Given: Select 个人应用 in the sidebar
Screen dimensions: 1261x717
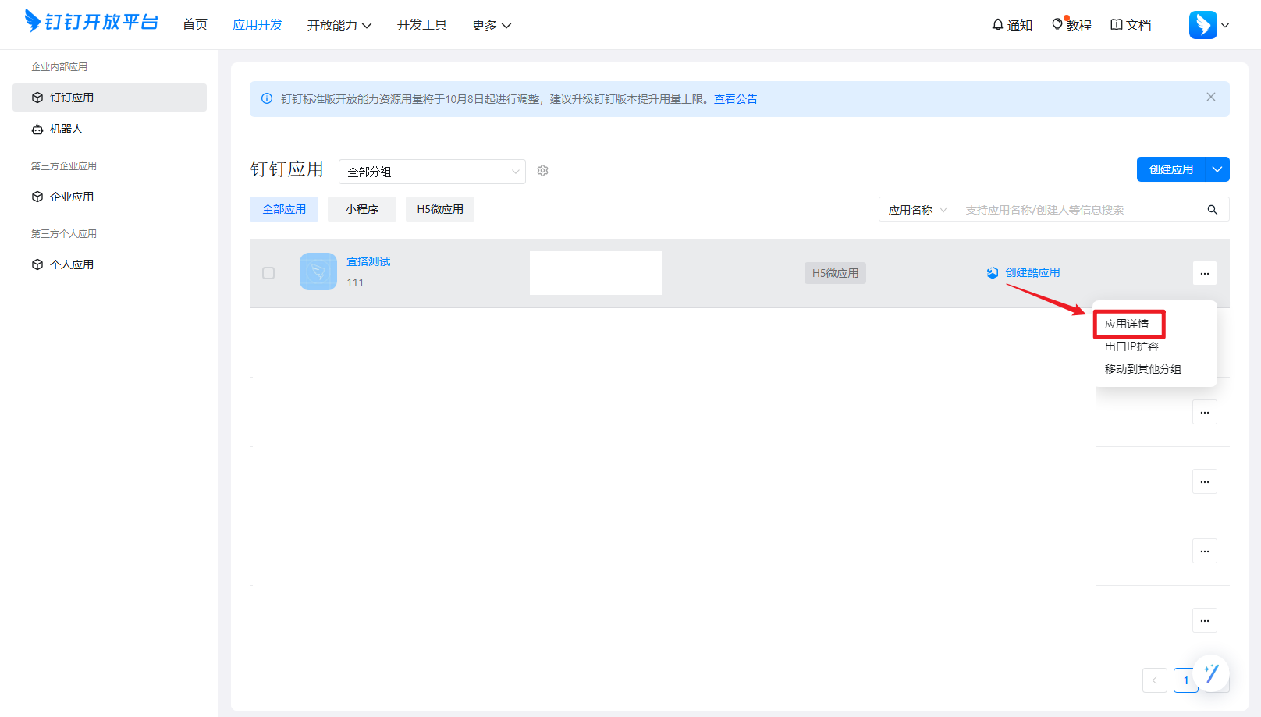Looking at the screenshot, I should click(109, 264).
